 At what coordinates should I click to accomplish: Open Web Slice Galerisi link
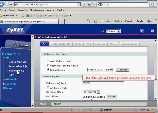[60, 16]
